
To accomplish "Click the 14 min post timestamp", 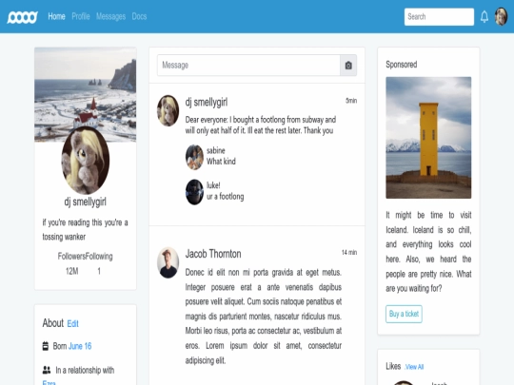I will click(349, 253).
